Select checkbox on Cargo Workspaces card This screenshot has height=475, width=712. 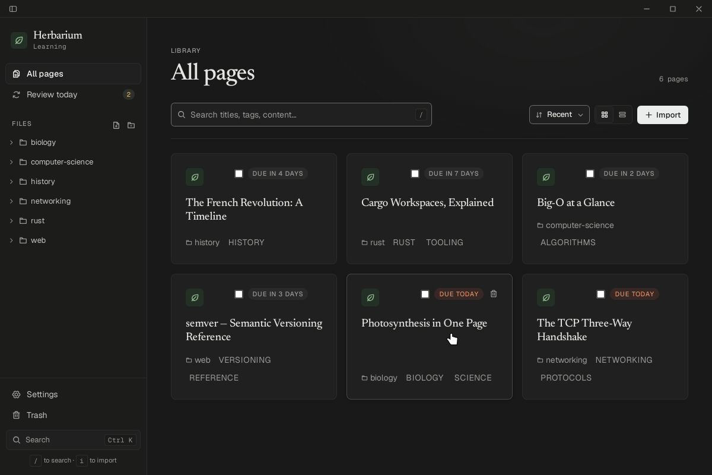(x=415, y=173)
